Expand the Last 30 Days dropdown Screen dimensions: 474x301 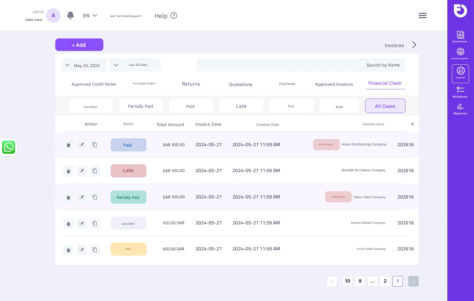135,65
